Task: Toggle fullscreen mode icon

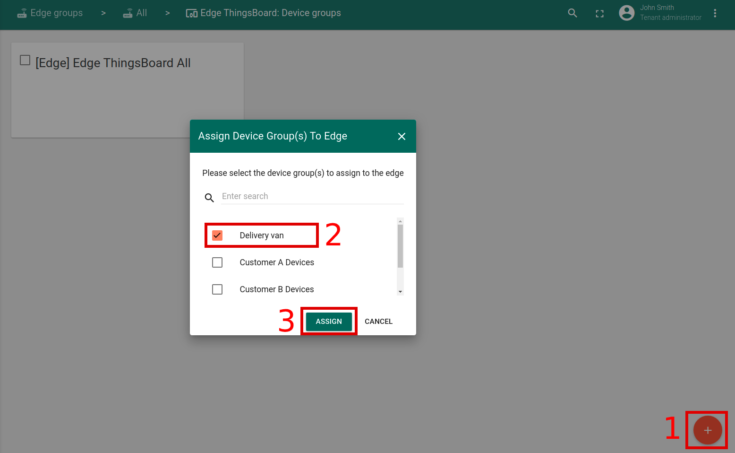Action: (599, 14)
